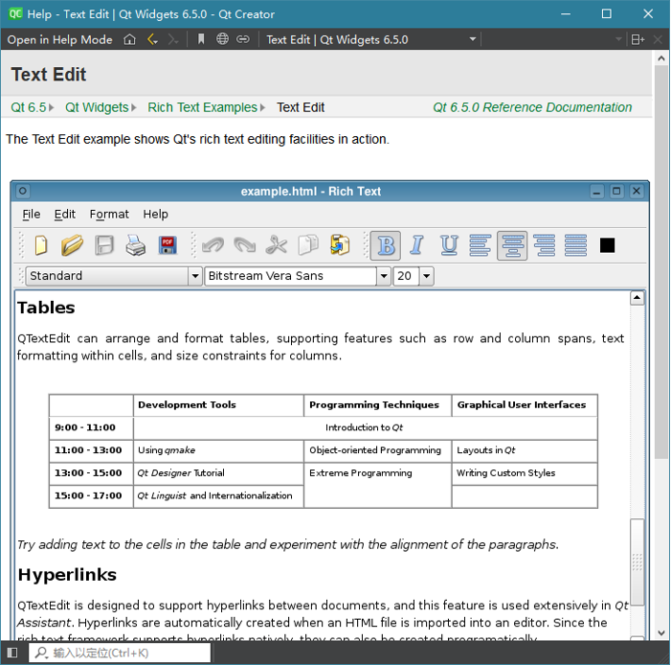Click the help page vertical scrollbar thumb
Image resolution: width=671 pixels, height=665 pixels.
tap(661, 263)
